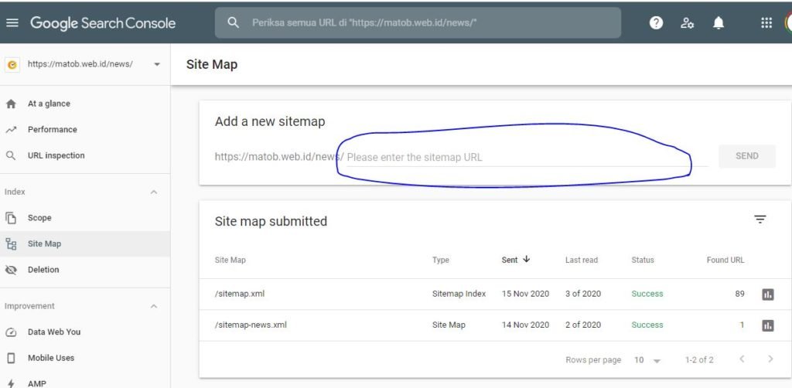The image size is (792, 388).
Task: Open the Help question mark icon
Action: pos(656,22)
